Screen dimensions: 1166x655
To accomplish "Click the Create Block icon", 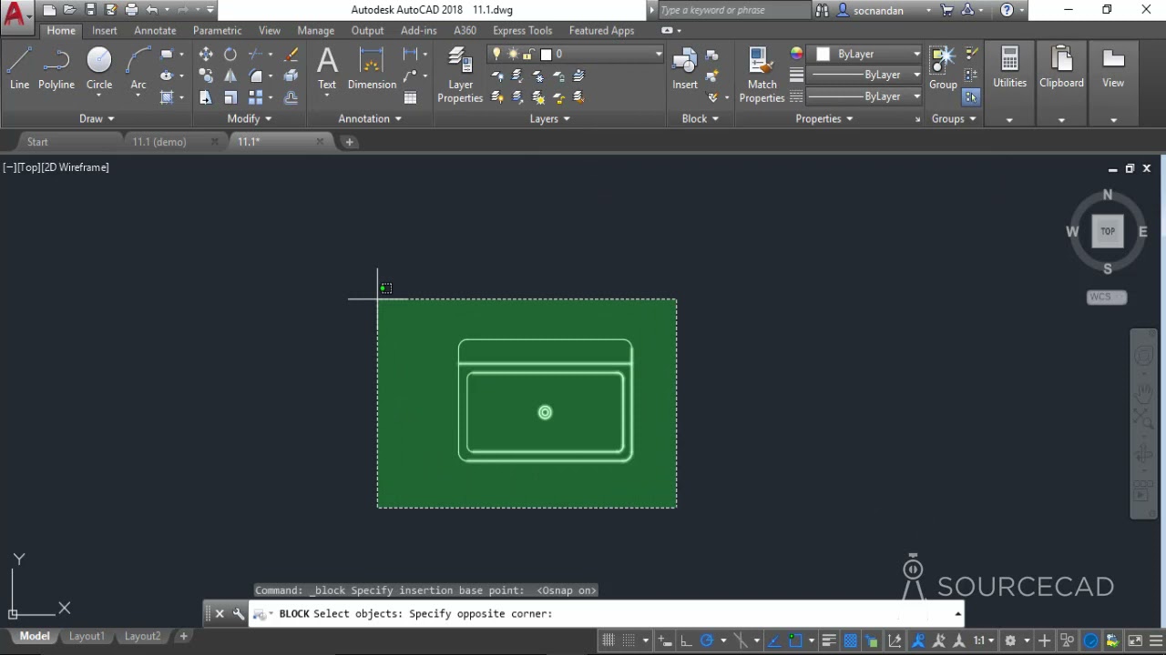I will pos(712,55).
